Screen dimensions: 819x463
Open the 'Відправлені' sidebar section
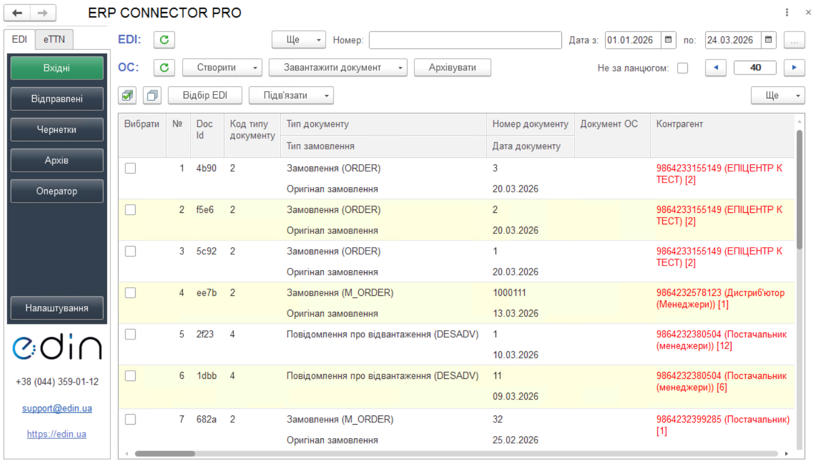57,99
